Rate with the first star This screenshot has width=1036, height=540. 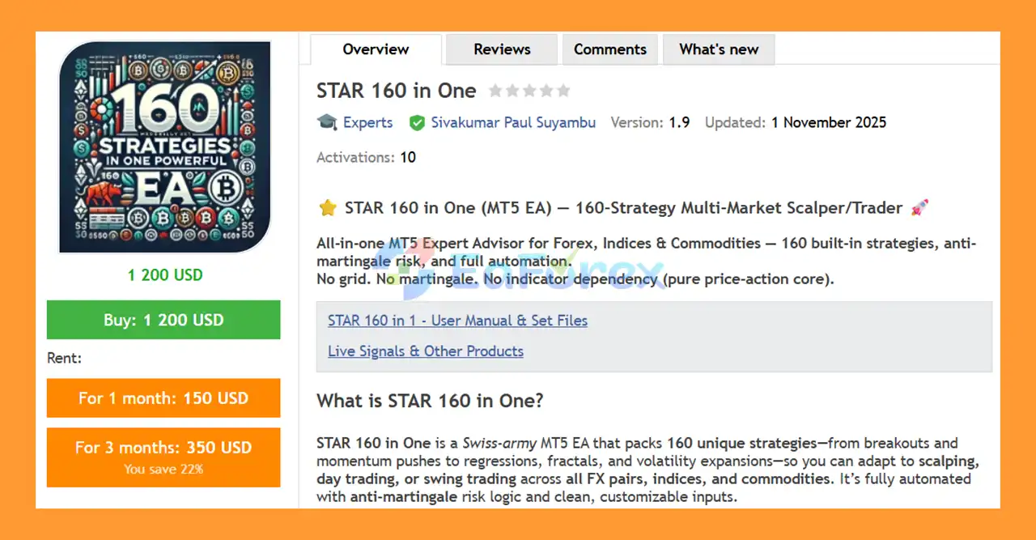pyautogui.click(x=495, y=91)
